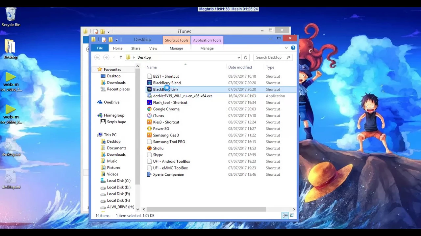Switch to Large icons view in status bar
The height and width of the screenshot is (236, 421).
click(292, 216)
